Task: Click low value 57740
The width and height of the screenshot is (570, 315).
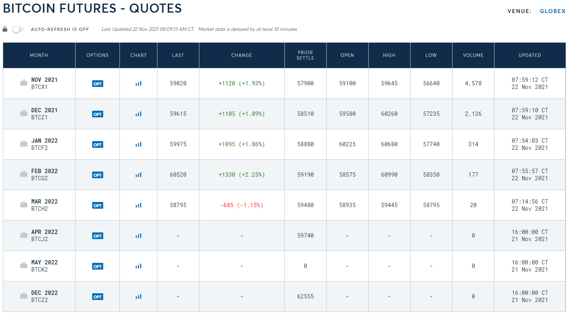Action: click(x=431, y=144)
